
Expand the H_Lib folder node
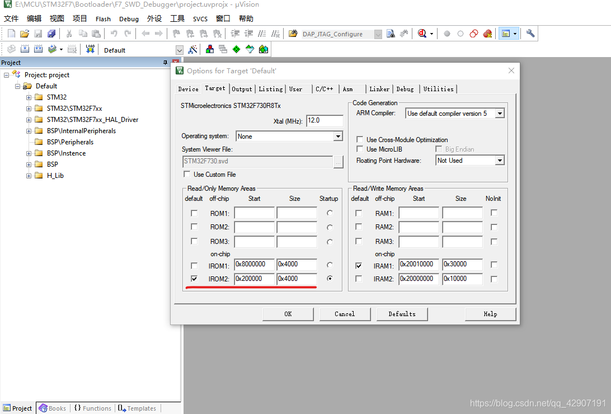point(29,176)
